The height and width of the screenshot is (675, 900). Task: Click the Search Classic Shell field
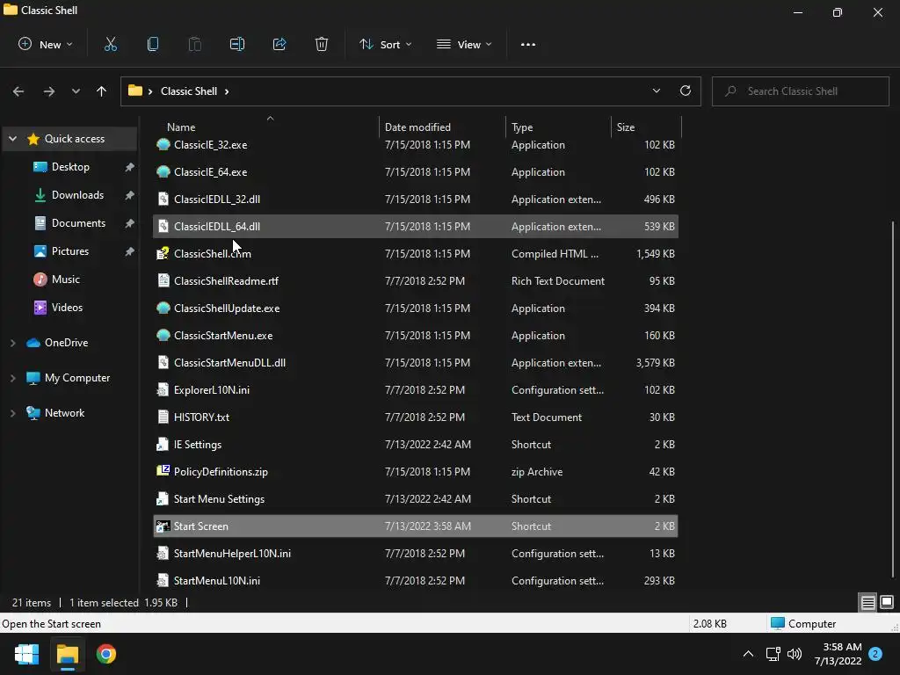800,91
